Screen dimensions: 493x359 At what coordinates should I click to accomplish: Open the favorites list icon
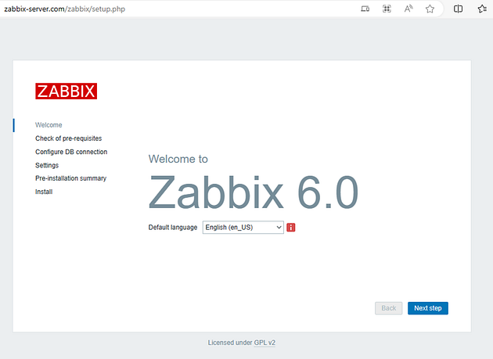tap(482, 9)
